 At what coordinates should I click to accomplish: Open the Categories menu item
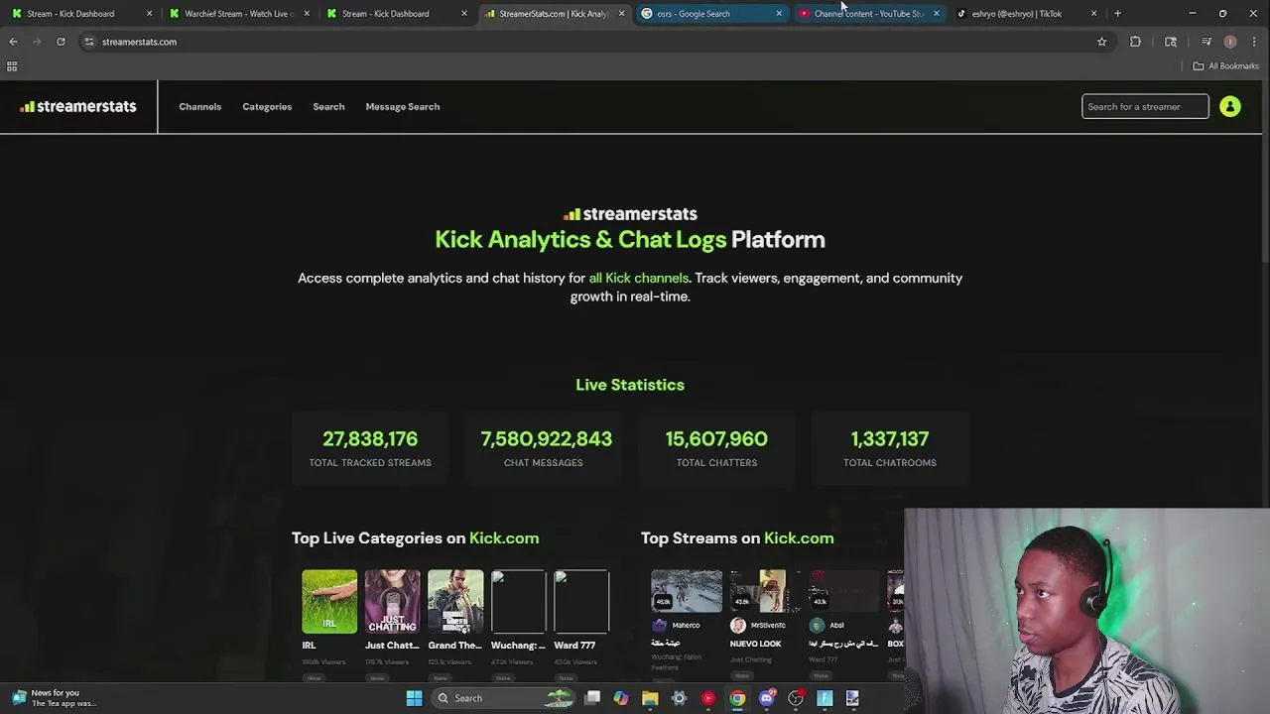click(x=267, y=107)
